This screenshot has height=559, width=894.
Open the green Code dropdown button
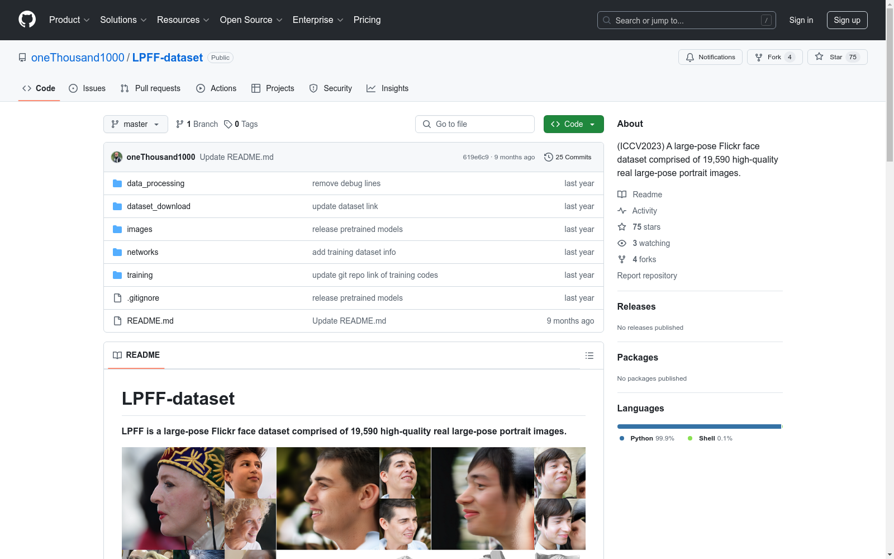tap(574, 124)
